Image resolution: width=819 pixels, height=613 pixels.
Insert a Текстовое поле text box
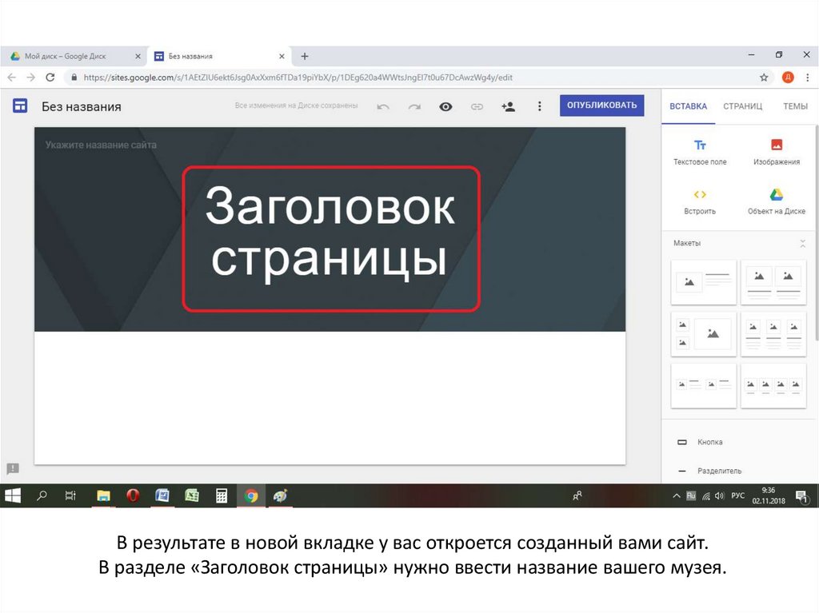tap(700, 151)
